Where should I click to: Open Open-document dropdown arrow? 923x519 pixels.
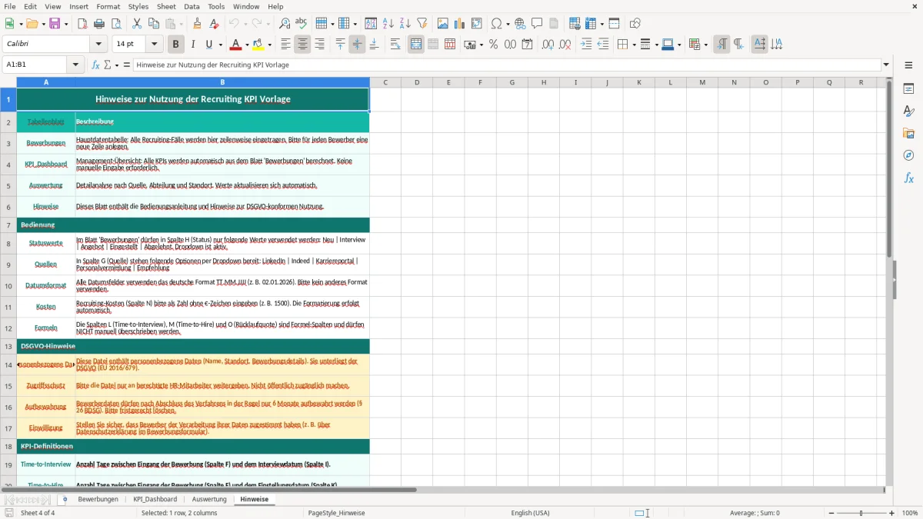tap(43, 24)
